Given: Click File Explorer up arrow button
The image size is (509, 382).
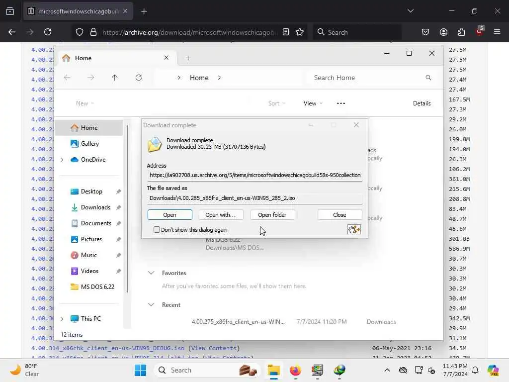Looking at the screenshot, I should (115, 78).
